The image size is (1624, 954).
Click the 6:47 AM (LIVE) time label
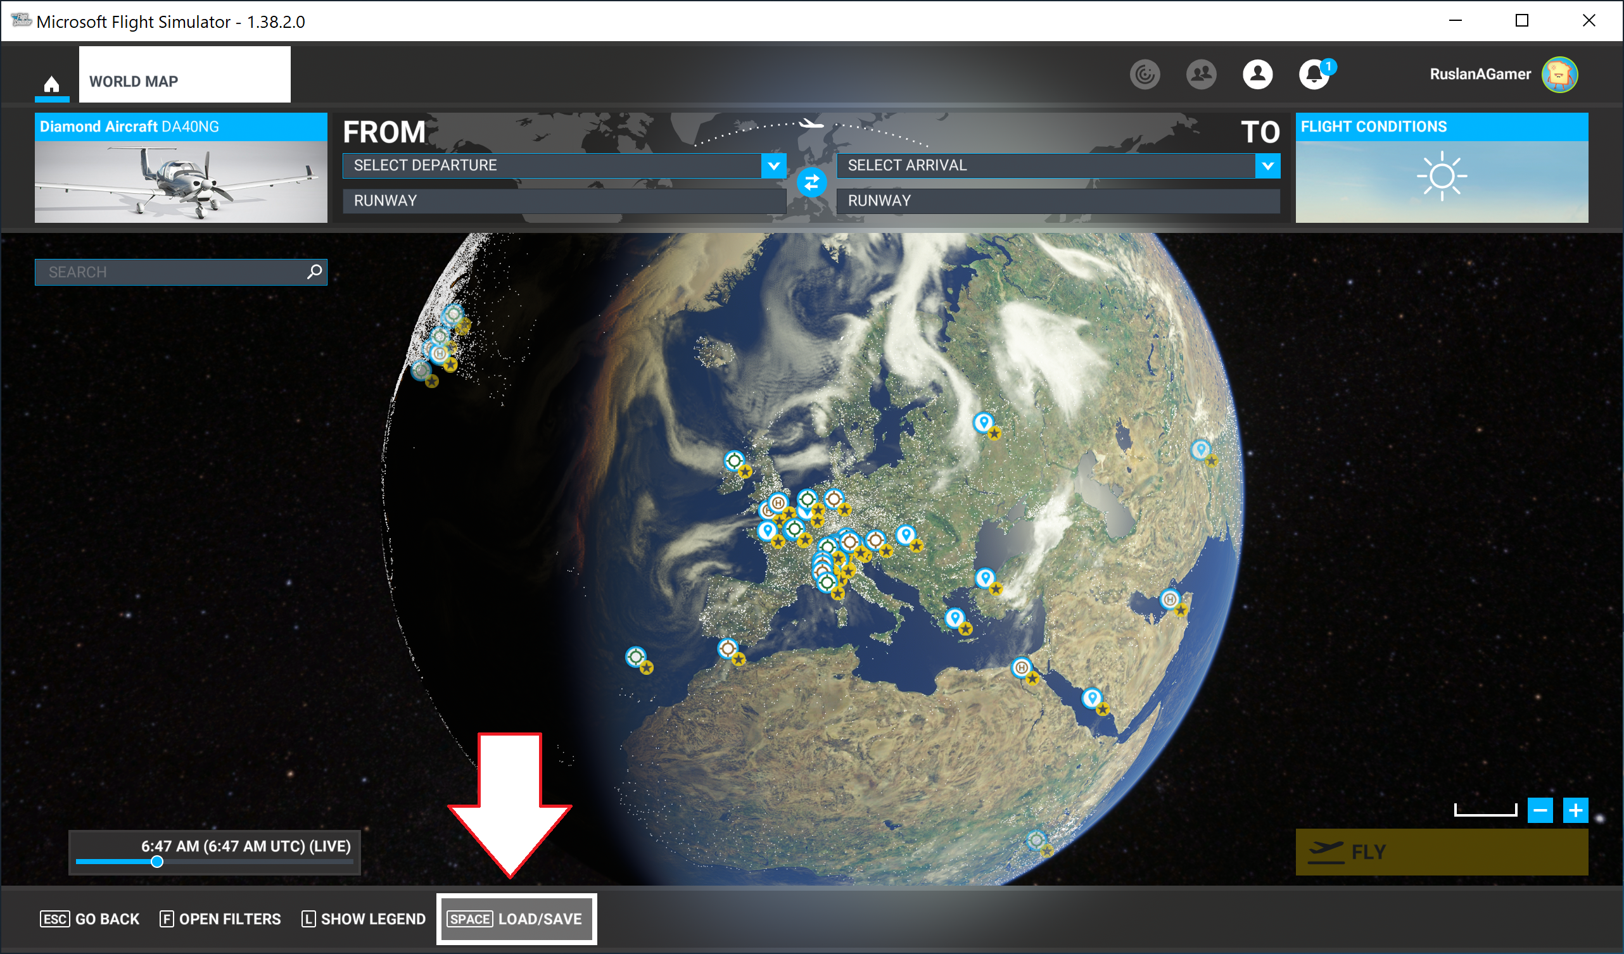tap(246, 846)
